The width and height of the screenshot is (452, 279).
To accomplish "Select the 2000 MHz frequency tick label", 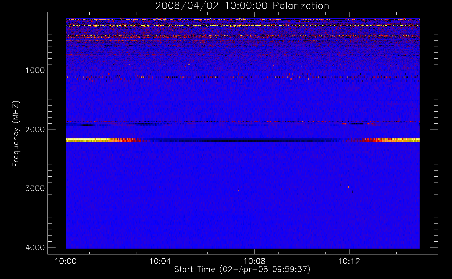I will 35,129.
